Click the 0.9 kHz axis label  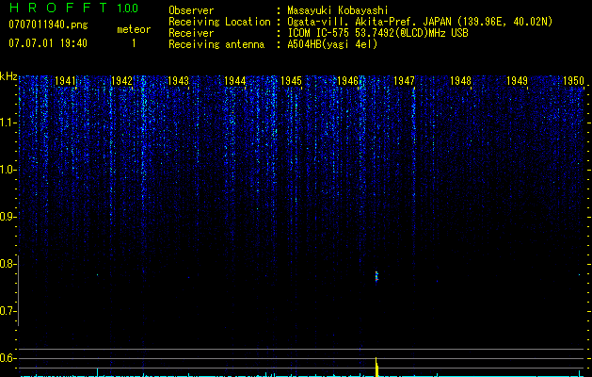8,217
